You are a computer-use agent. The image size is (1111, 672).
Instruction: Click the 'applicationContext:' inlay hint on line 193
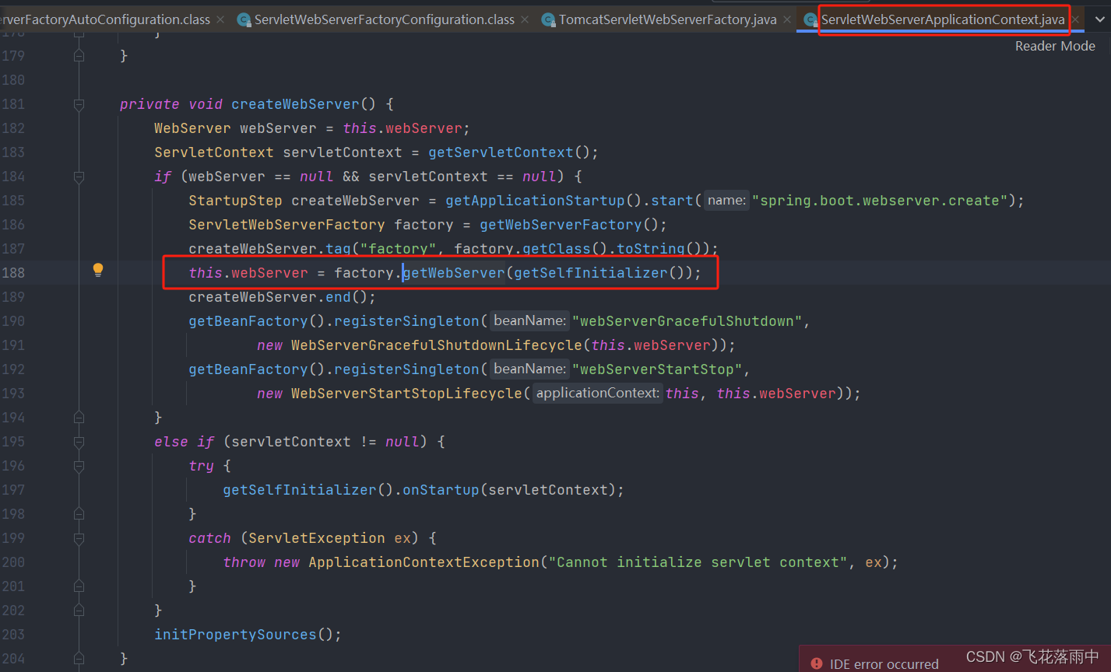click(x=597, y=394)
